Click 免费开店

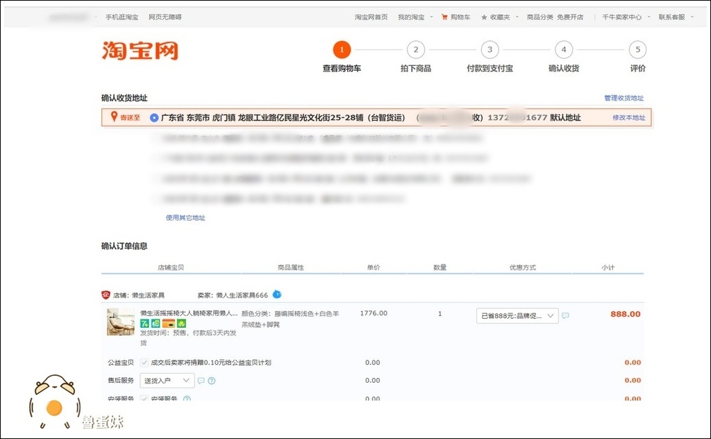[x=570, y=17]
